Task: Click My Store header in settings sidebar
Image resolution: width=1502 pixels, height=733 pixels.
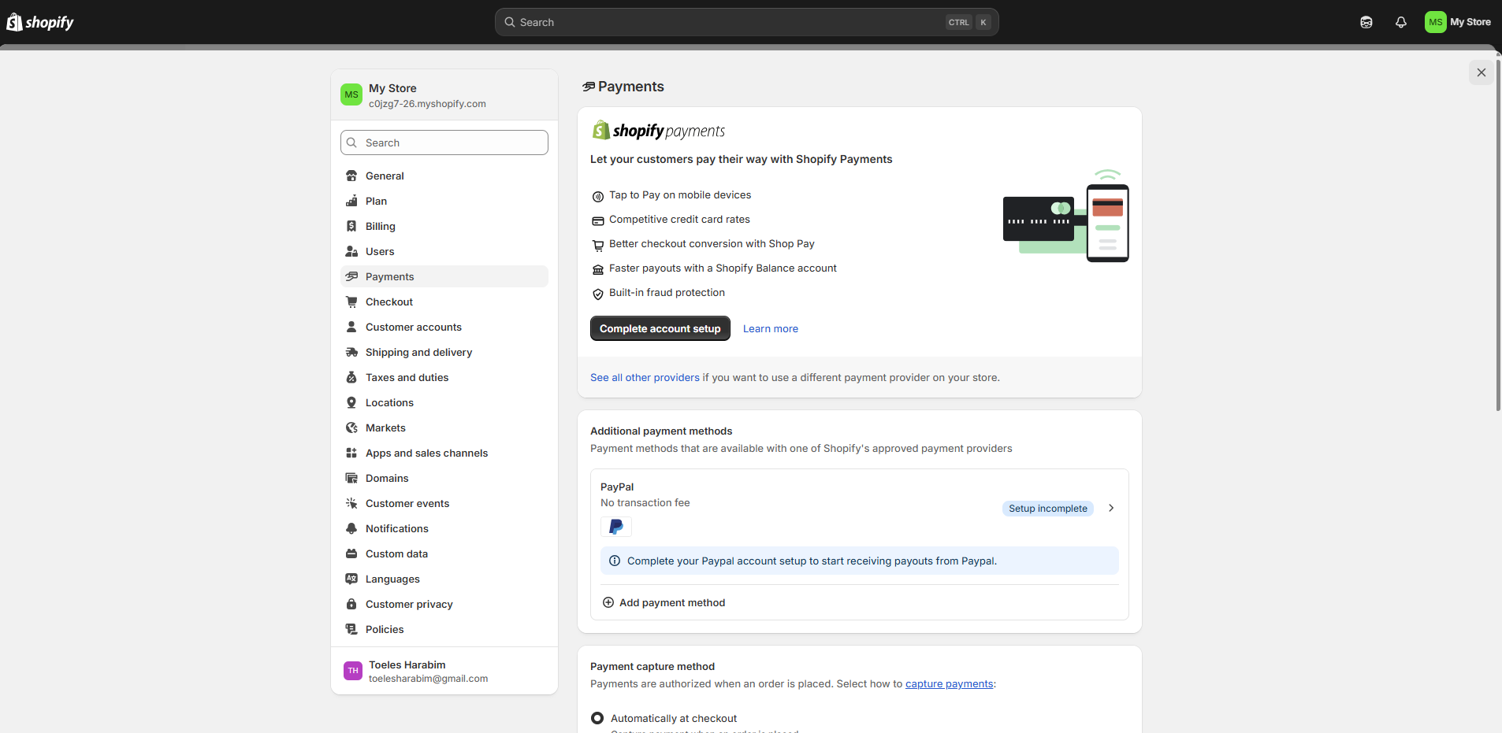Action: pos(444,94)
